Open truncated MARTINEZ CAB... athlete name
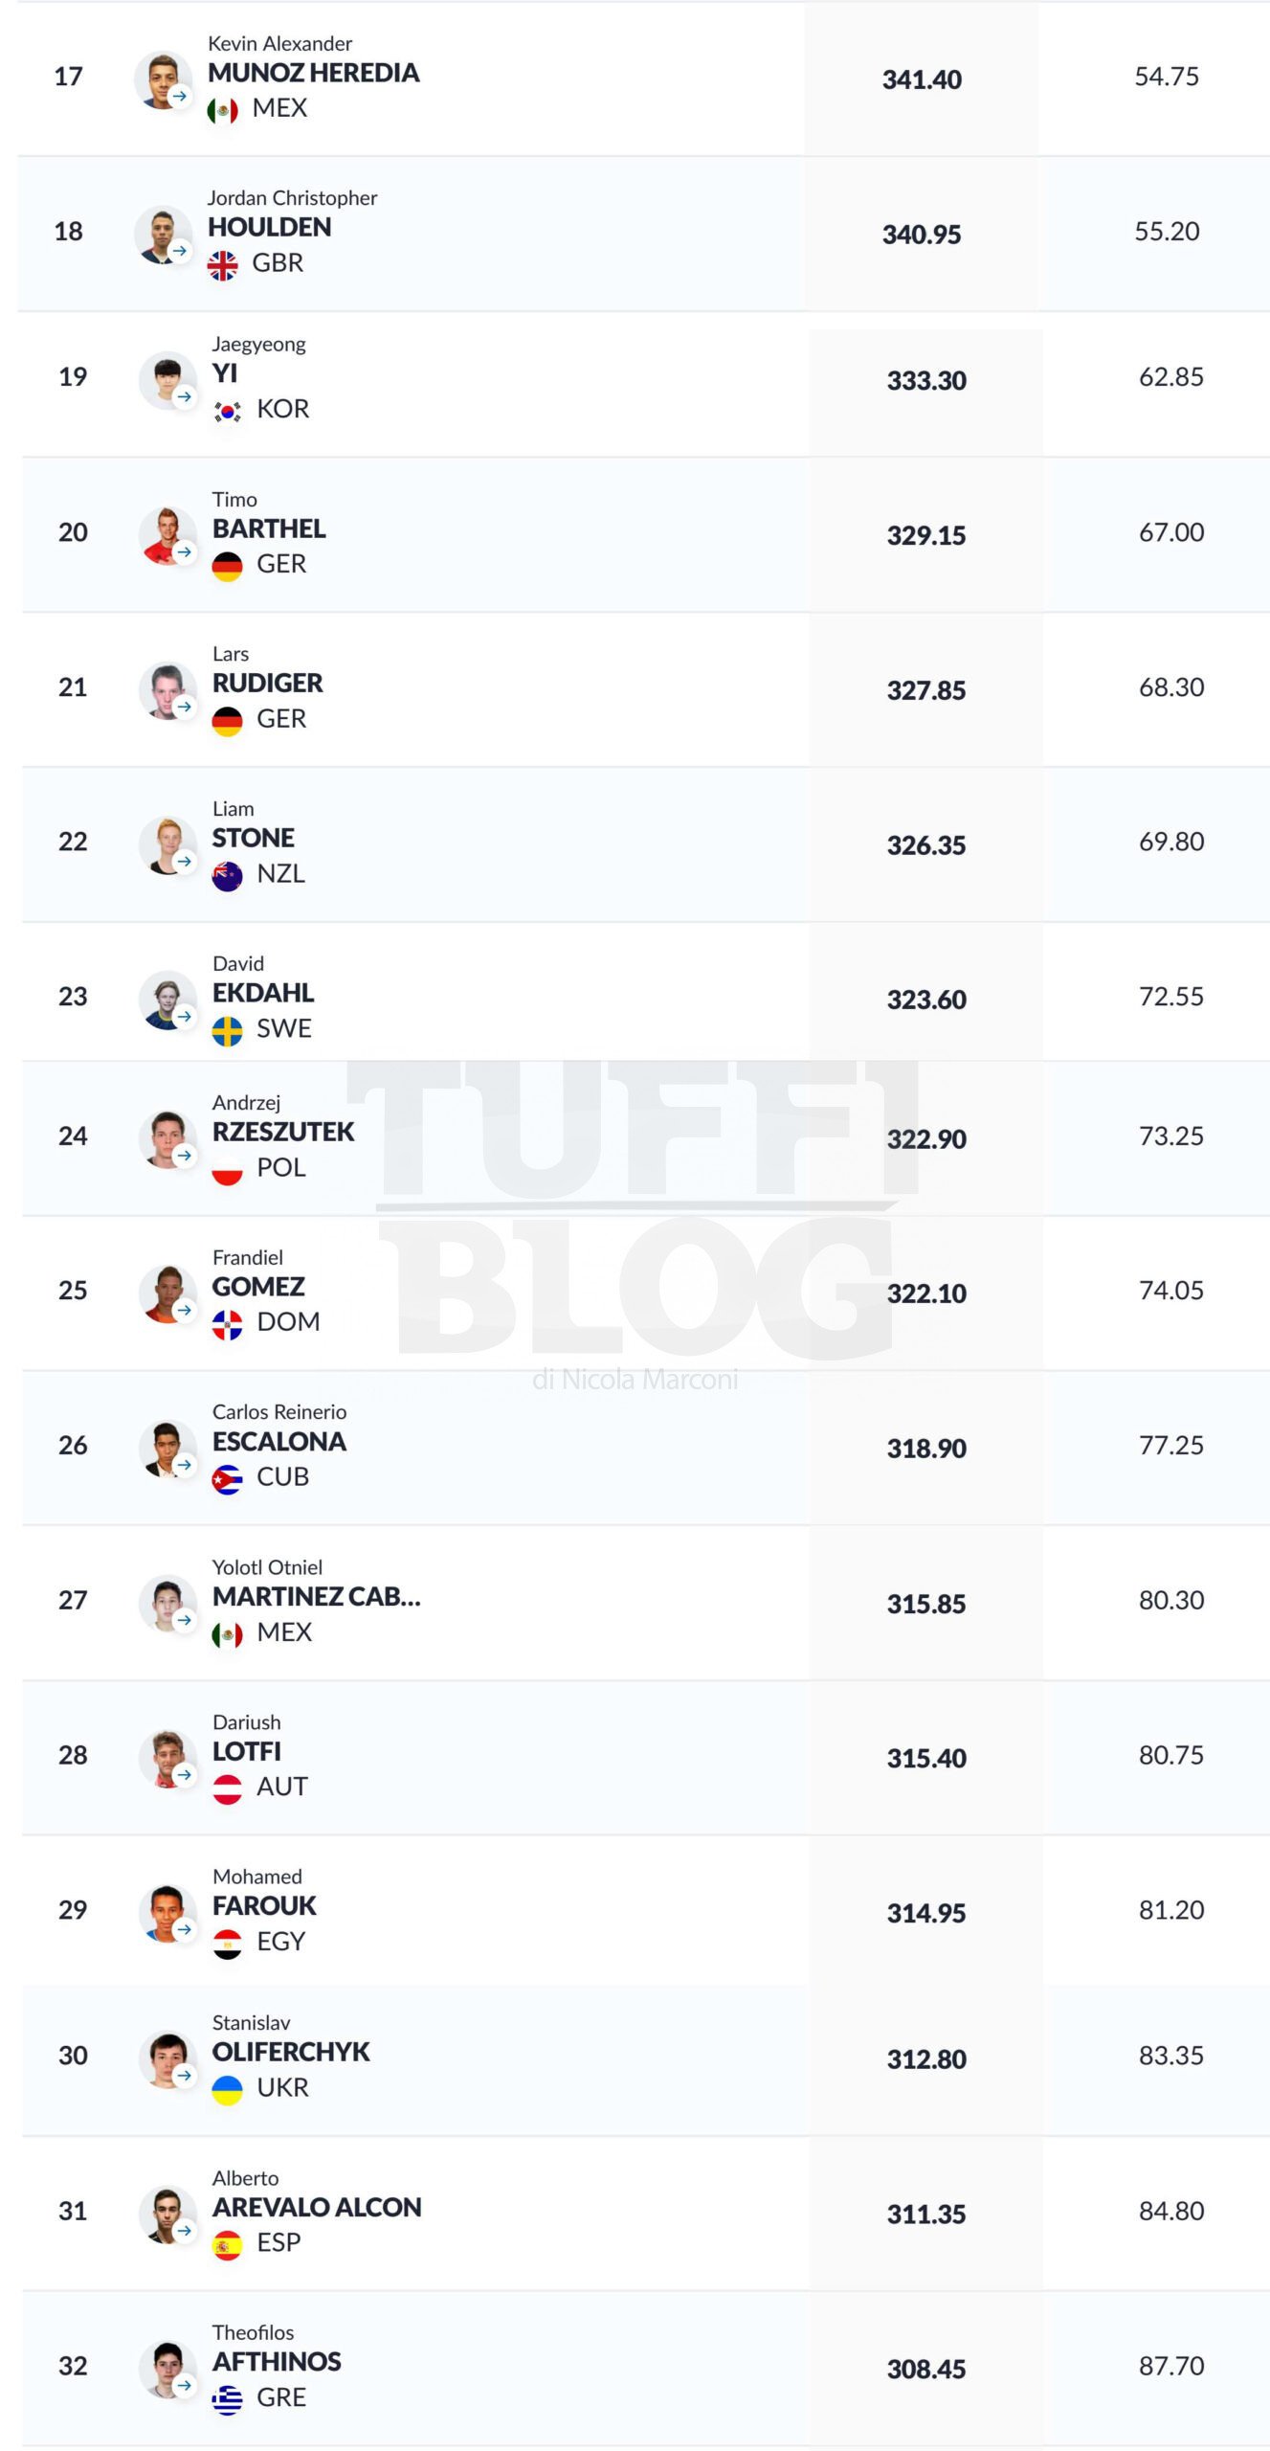 [x=317, y=1597]
